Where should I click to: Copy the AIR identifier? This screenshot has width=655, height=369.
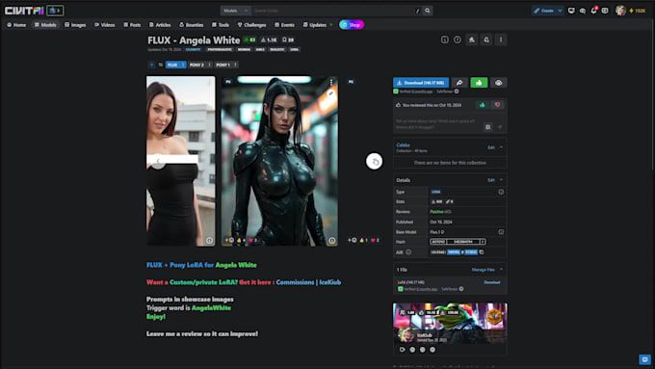[x=482, y=252]
